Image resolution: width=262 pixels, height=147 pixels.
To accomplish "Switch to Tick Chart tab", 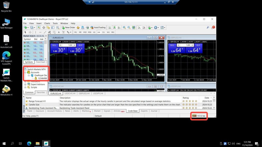I will click(x=41, y=62).
